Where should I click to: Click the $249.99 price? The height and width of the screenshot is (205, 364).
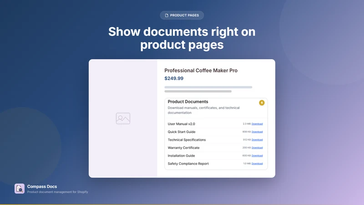(174, 78)
